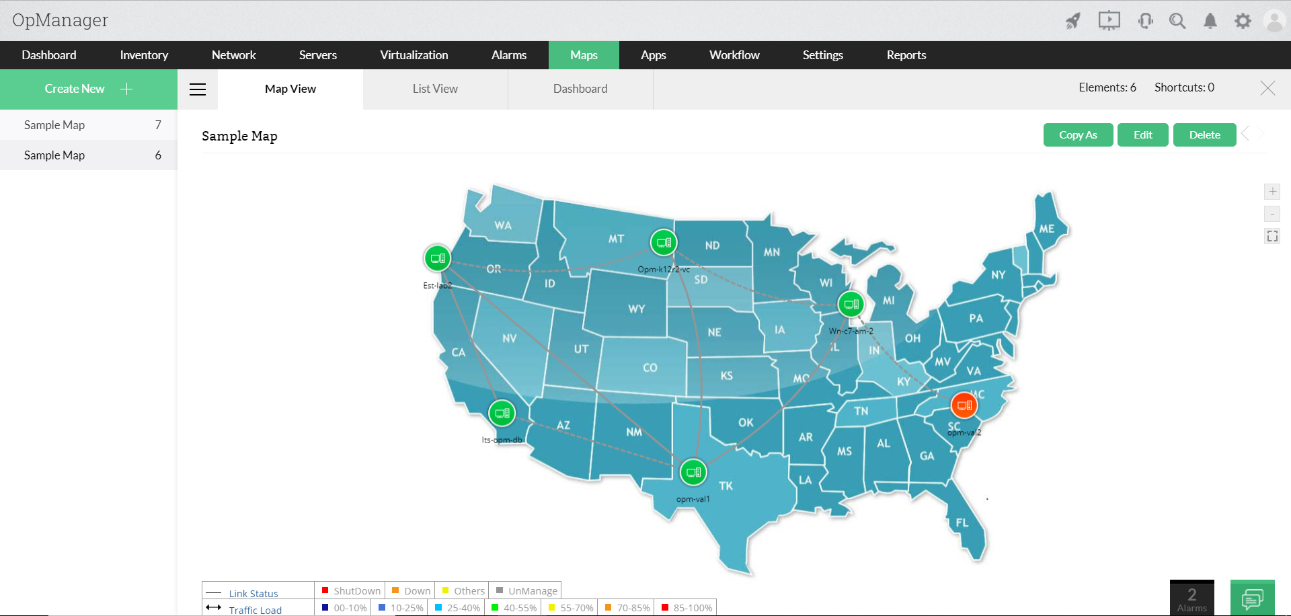
Task: Open the Settings menu
Action: coord(823,55)
